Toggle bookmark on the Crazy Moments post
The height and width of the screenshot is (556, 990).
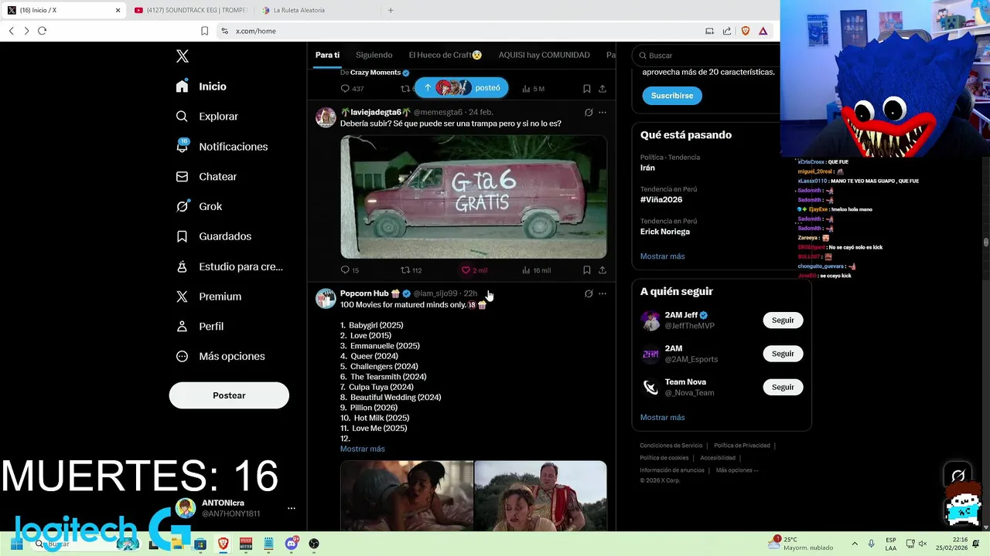587,89
